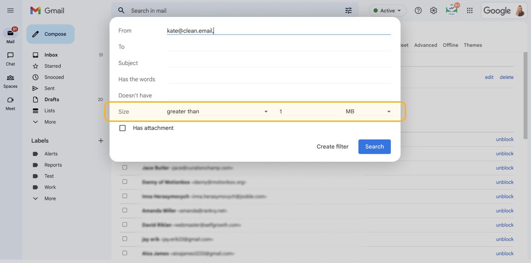
Task: Click the From field with kate@clean.email
Action: (x=279, y=31)
